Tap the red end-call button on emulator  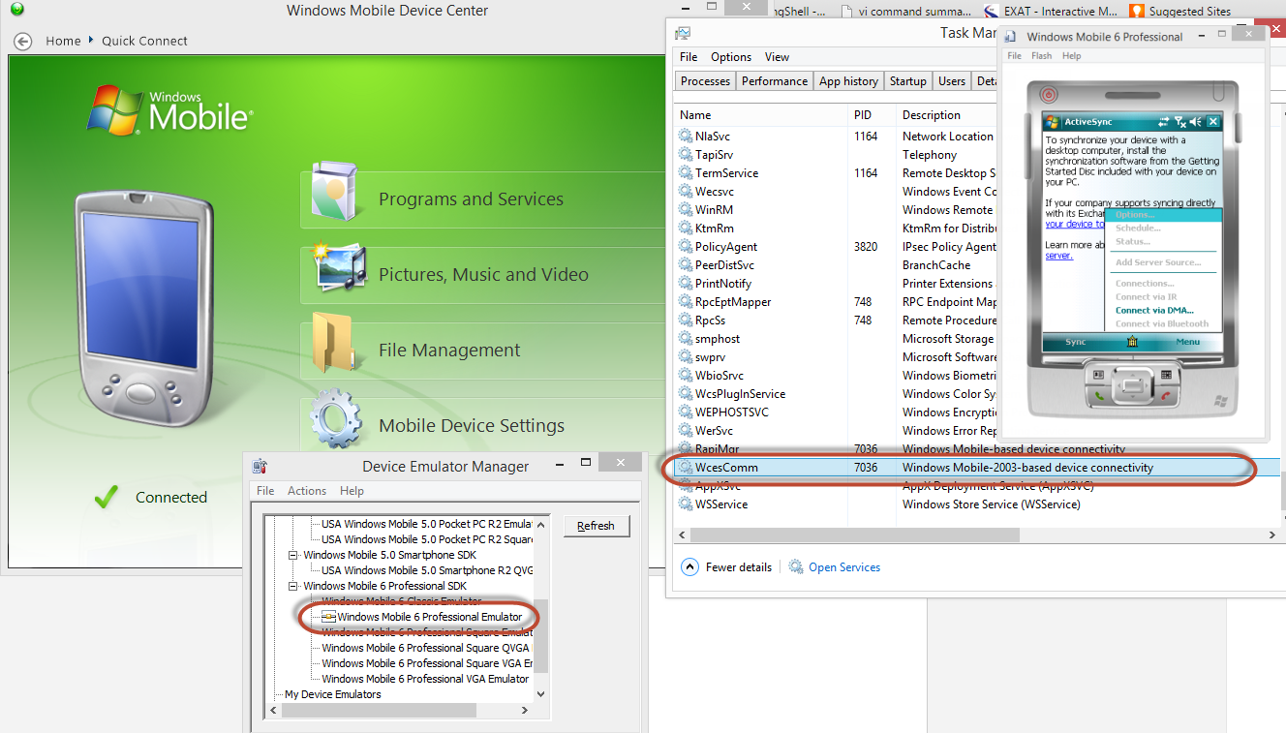[x=1166, y=396]
